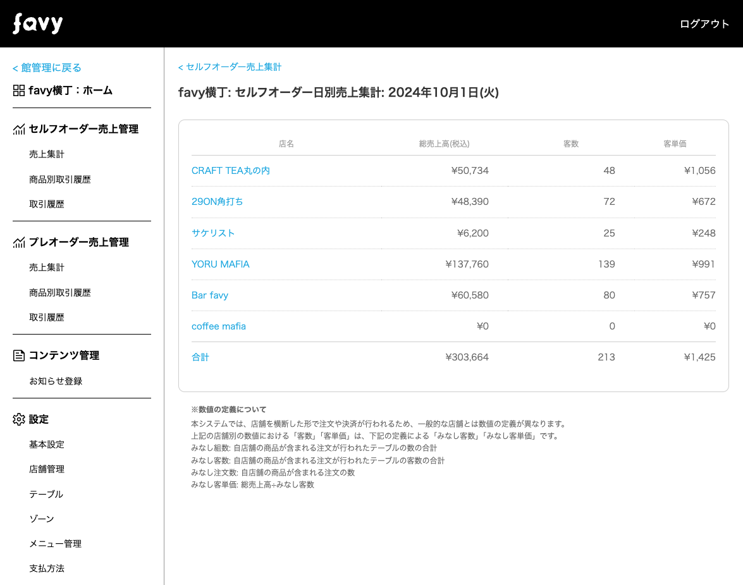The image size is (743, 585).
Task: Click the chart icon beside セルフオーダー売上管理
Action: click(19, 129)
